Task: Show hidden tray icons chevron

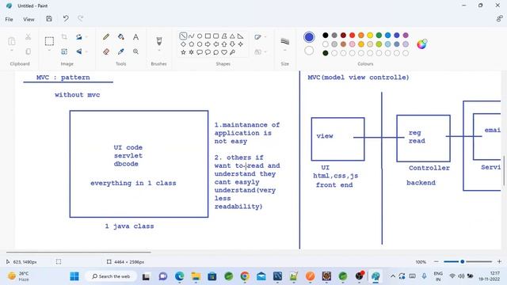Action: [393, 276]
